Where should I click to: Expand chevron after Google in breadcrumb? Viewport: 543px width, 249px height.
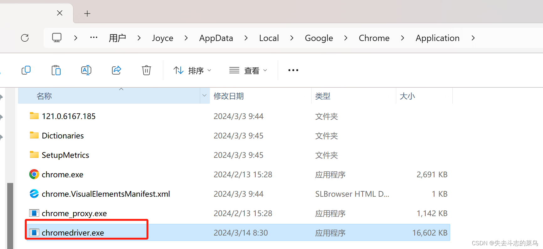tap(346, 38)
